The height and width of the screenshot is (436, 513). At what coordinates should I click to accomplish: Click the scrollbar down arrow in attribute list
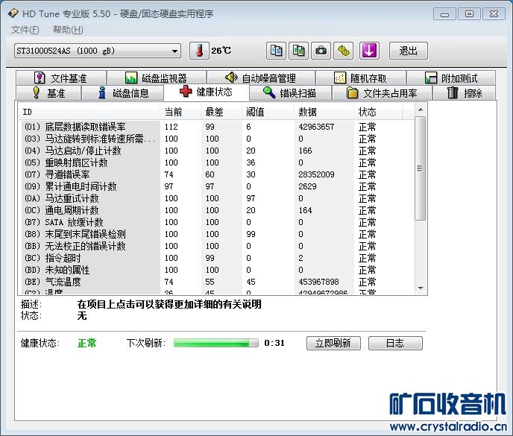pyautogui.click(x=421, y=288)
